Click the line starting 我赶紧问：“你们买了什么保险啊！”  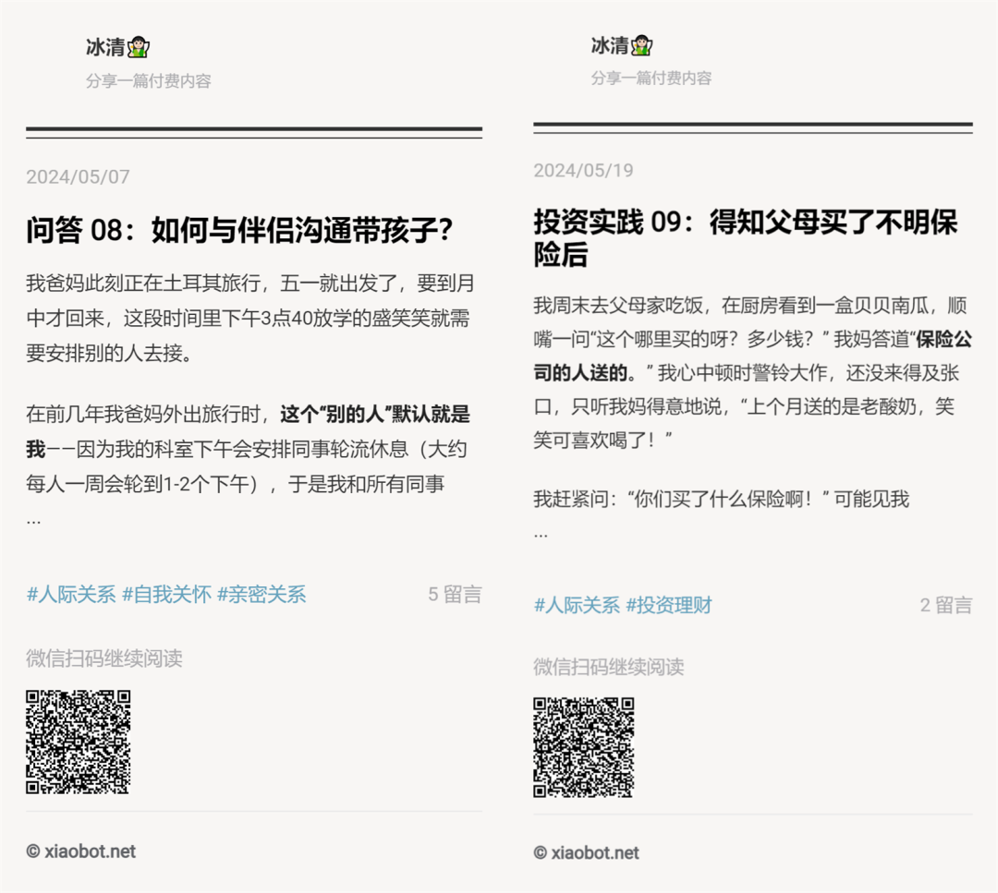(x=721, y=500)
